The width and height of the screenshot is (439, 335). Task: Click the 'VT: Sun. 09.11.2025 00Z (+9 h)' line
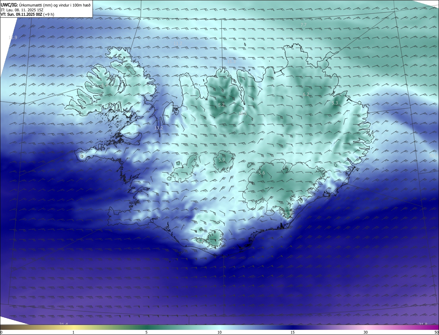(27, 14)
